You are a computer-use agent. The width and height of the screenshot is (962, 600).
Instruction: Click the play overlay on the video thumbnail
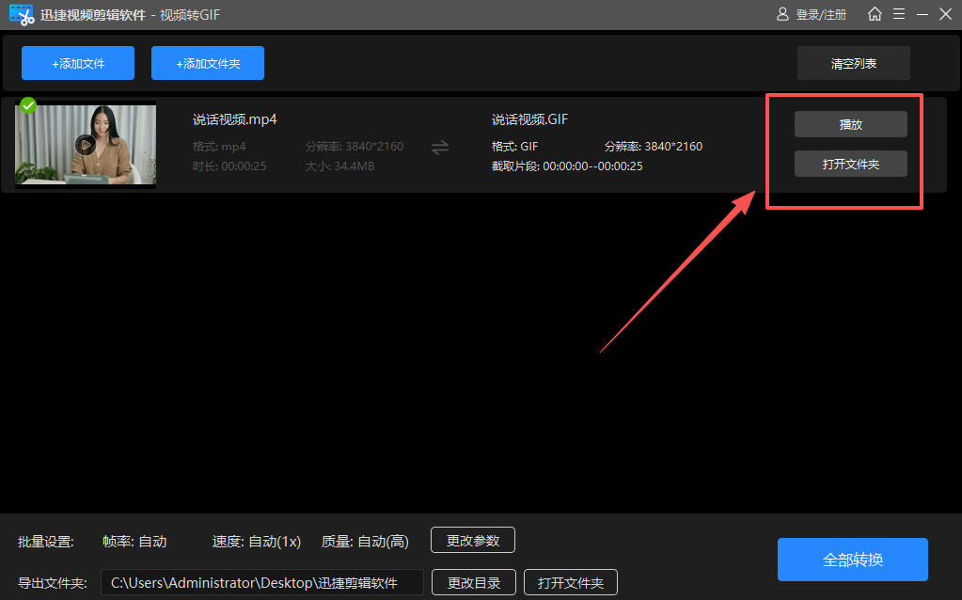[x=84, y=144]
